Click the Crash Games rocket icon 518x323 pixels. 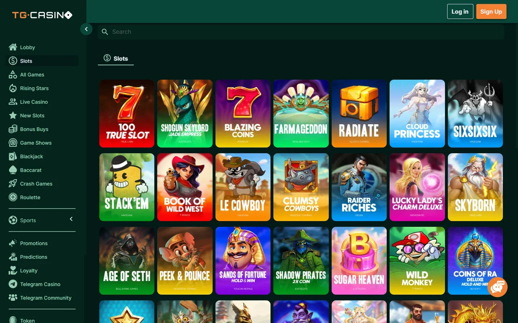(13, 183)
